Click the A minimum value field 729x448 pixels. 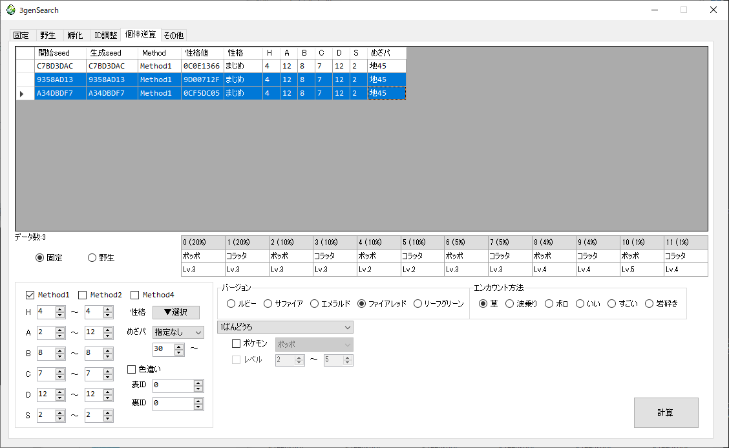(x=46, y=332)
